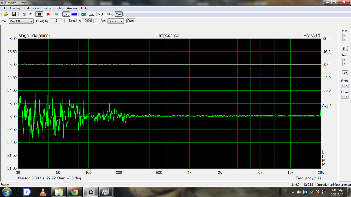351x197 pixels.
Task: Start measurement with the red play button
Action: [49, 14]
